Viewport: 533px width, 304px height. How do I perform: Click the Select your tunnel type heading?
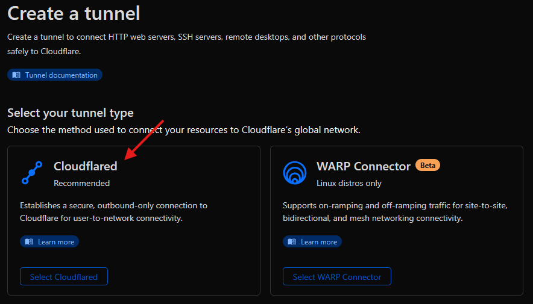pyautogui.click(x=71, y=113)
